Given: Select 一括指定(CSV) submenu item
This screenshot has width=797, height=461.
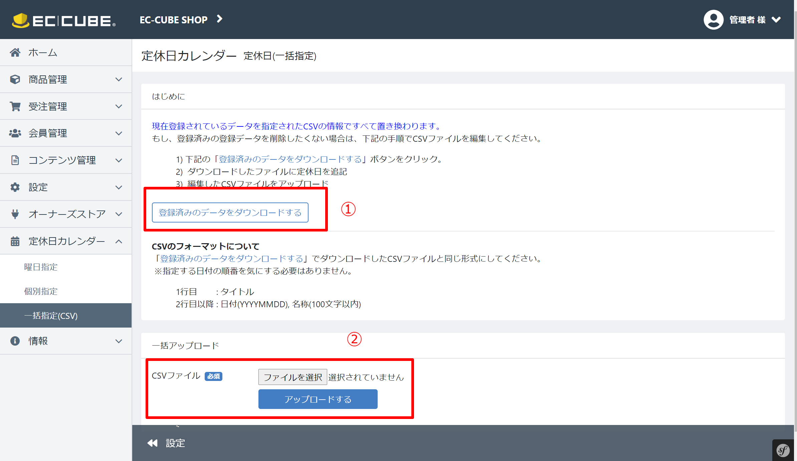Looking at the screenshot, I should pyautogui.click(x=66, y=316).
